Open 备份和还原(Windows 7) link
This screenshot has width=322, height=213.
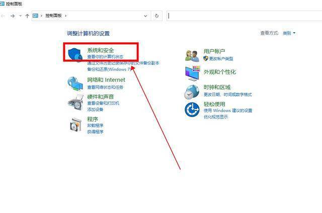(109, 69)
